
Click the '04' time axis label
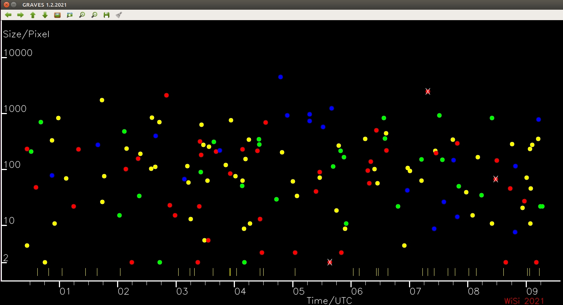tap(240, 291)
